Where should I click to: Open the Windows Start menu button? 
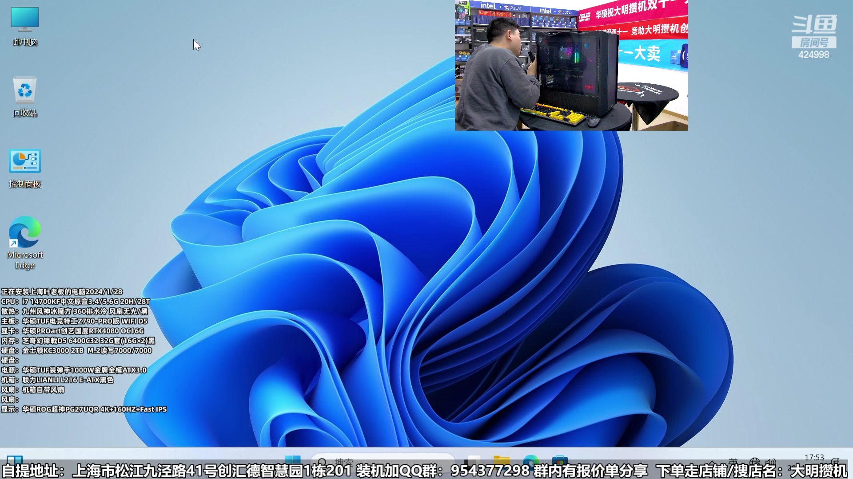[x=293, y=460]
